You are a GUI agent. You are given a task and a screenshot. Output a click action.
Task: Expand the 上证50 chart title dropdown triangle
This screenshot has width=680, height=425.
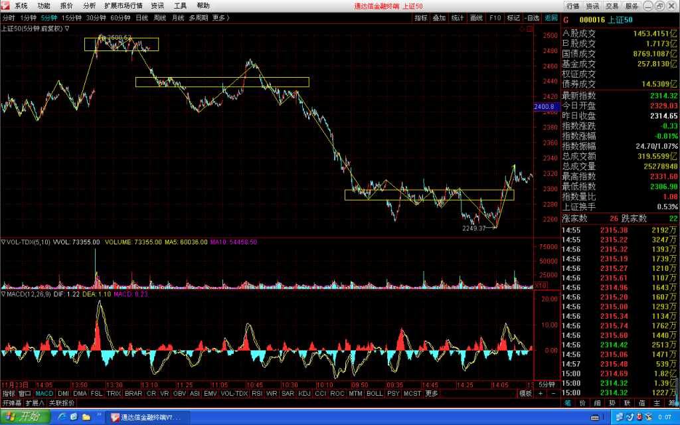(x=67, y=28)
